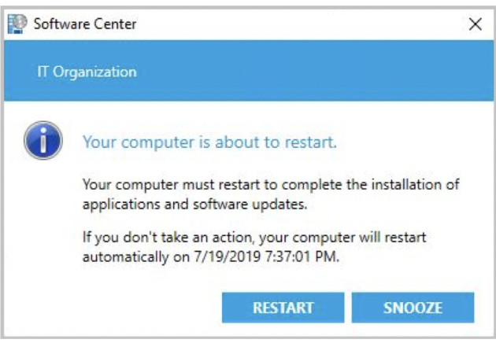This screenshot has height=343, width=496.
Task: Click the Software Center window title text
Action: pos(85,24)
